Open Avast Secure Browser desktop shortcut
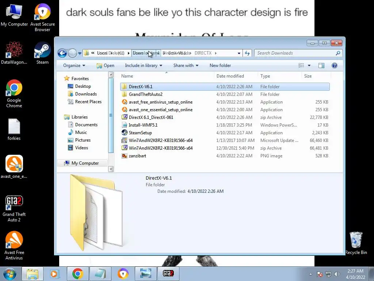The width and height of the screenshot is (374, 281). click(x=42, y=18)
